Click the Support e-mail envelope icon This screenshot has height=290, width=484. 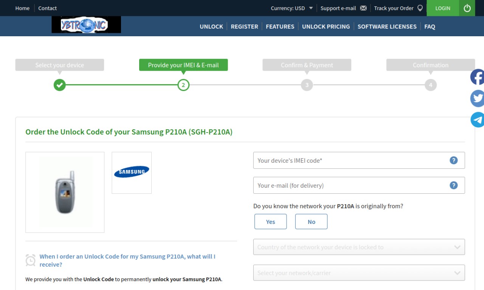click(x=363, y=8)
